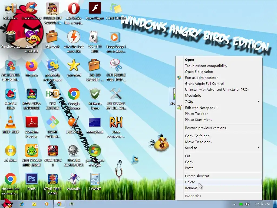Show hidden tray icons arrow
The height and width of the screenshot is (208, 277).
click(x=234, y=204)
